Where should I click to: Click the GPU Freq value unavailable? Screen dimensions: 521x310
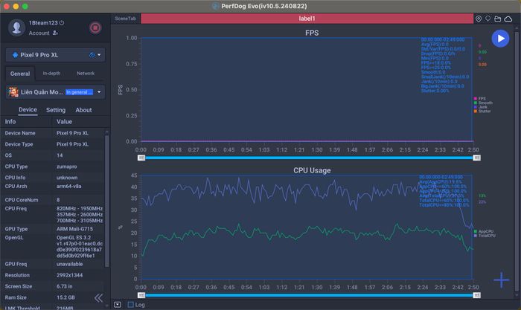pos(69,264)
